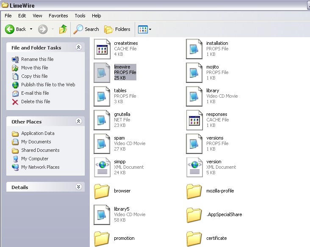The width and height of the screenshot is (310, 247).
Task: Select the mojito PROPS file icon
Action: pos(194,73)
